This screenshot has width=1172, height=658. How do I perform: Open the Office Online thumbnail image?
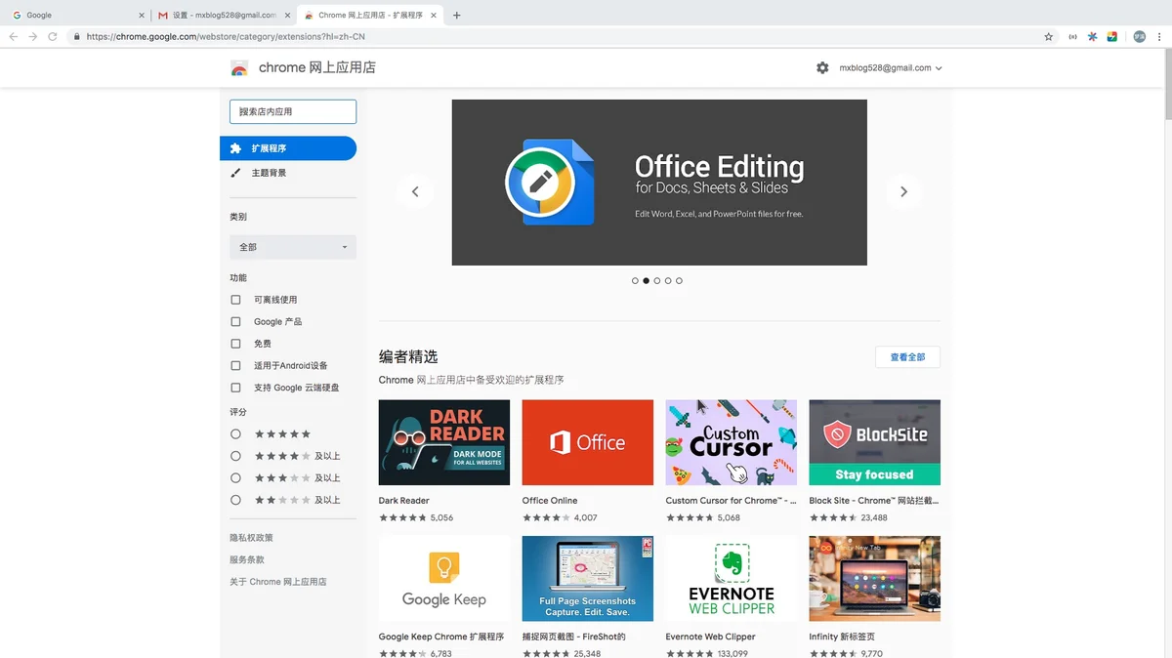[x=588, y=442]
